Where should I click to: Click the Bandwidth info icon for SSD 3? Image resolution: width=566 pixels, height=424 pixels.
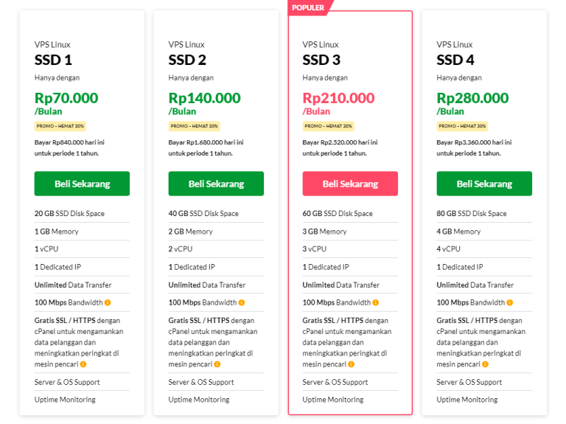[x=376, y=302]
